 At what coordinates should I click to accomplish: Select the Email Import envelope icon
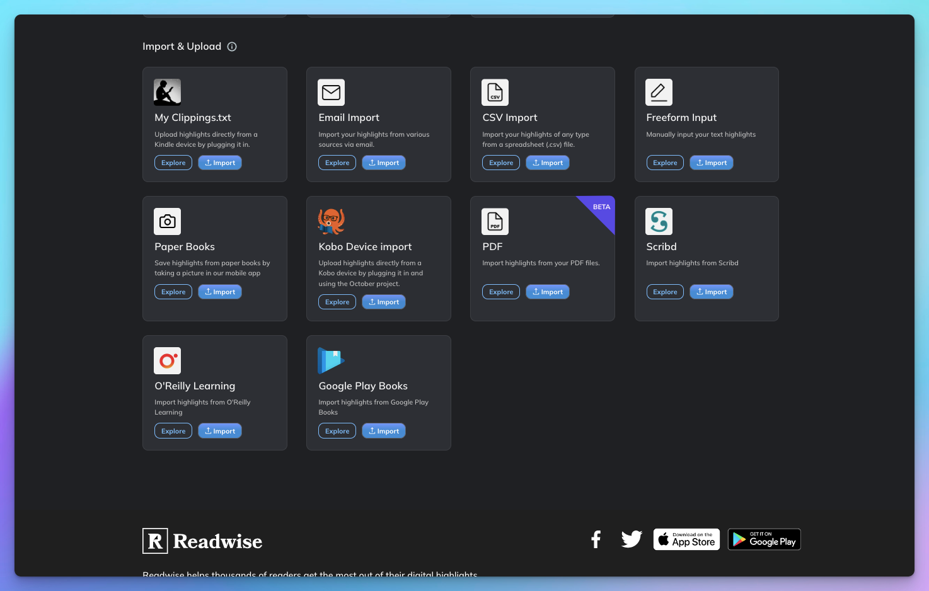[x=331, y=92]
